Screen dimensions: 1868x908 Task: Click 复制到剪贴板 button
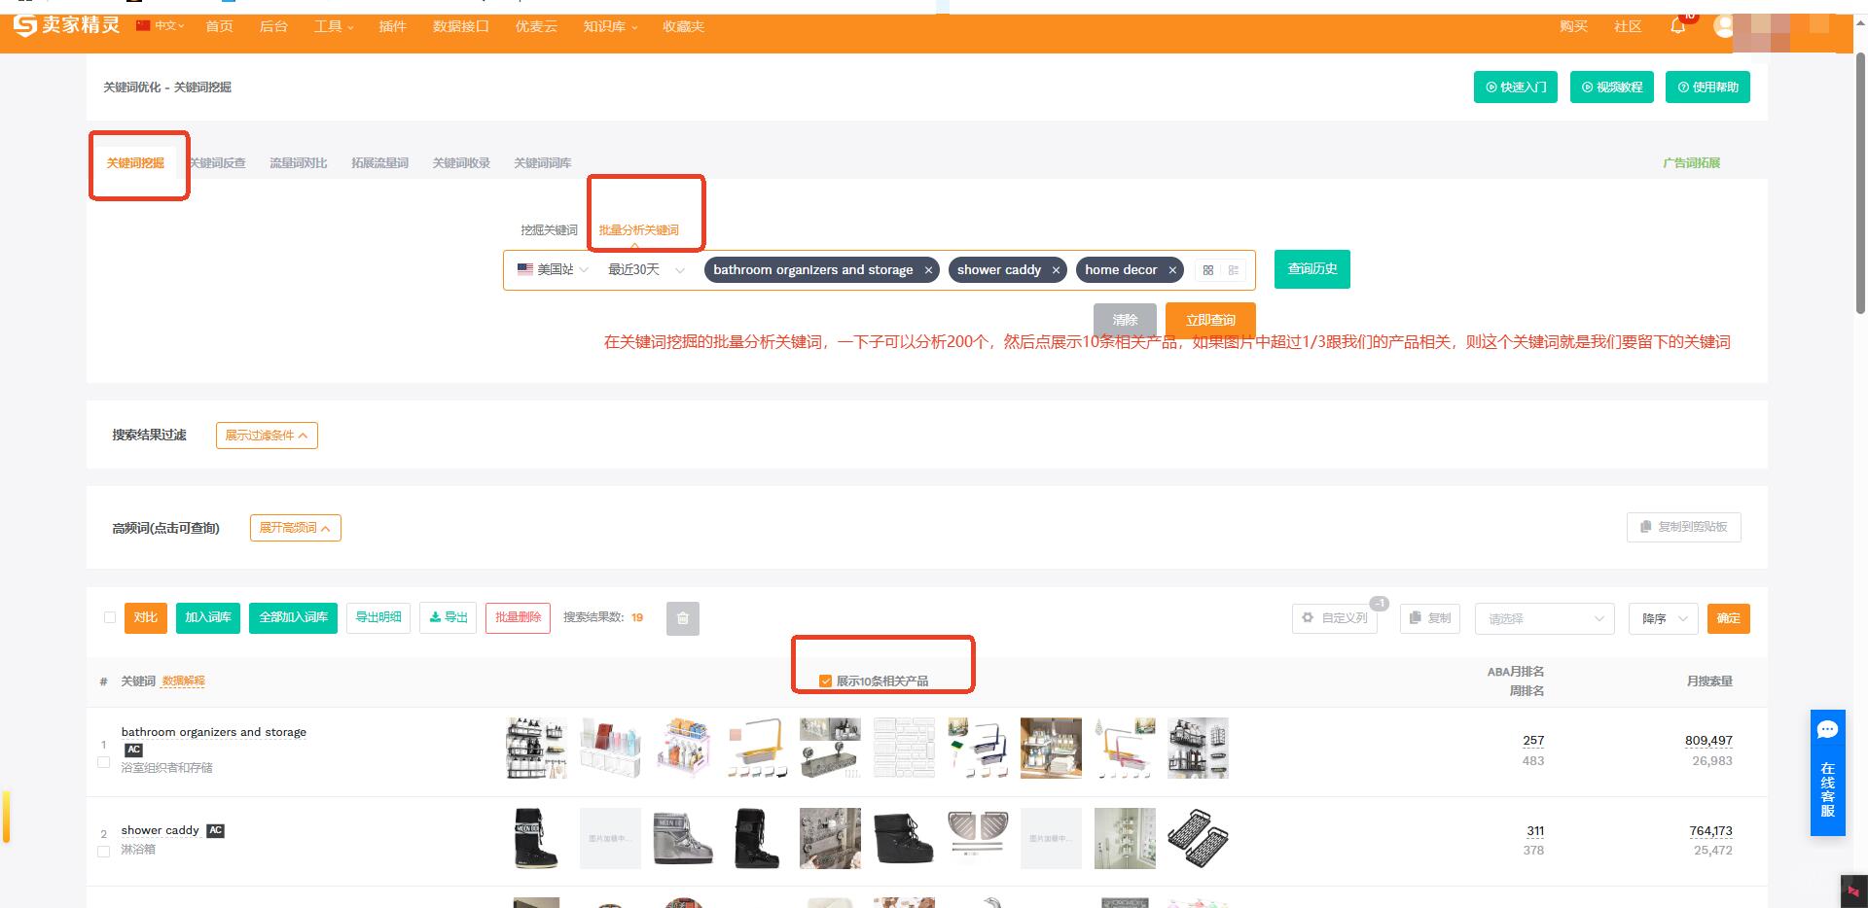(x=1684, y=527)
